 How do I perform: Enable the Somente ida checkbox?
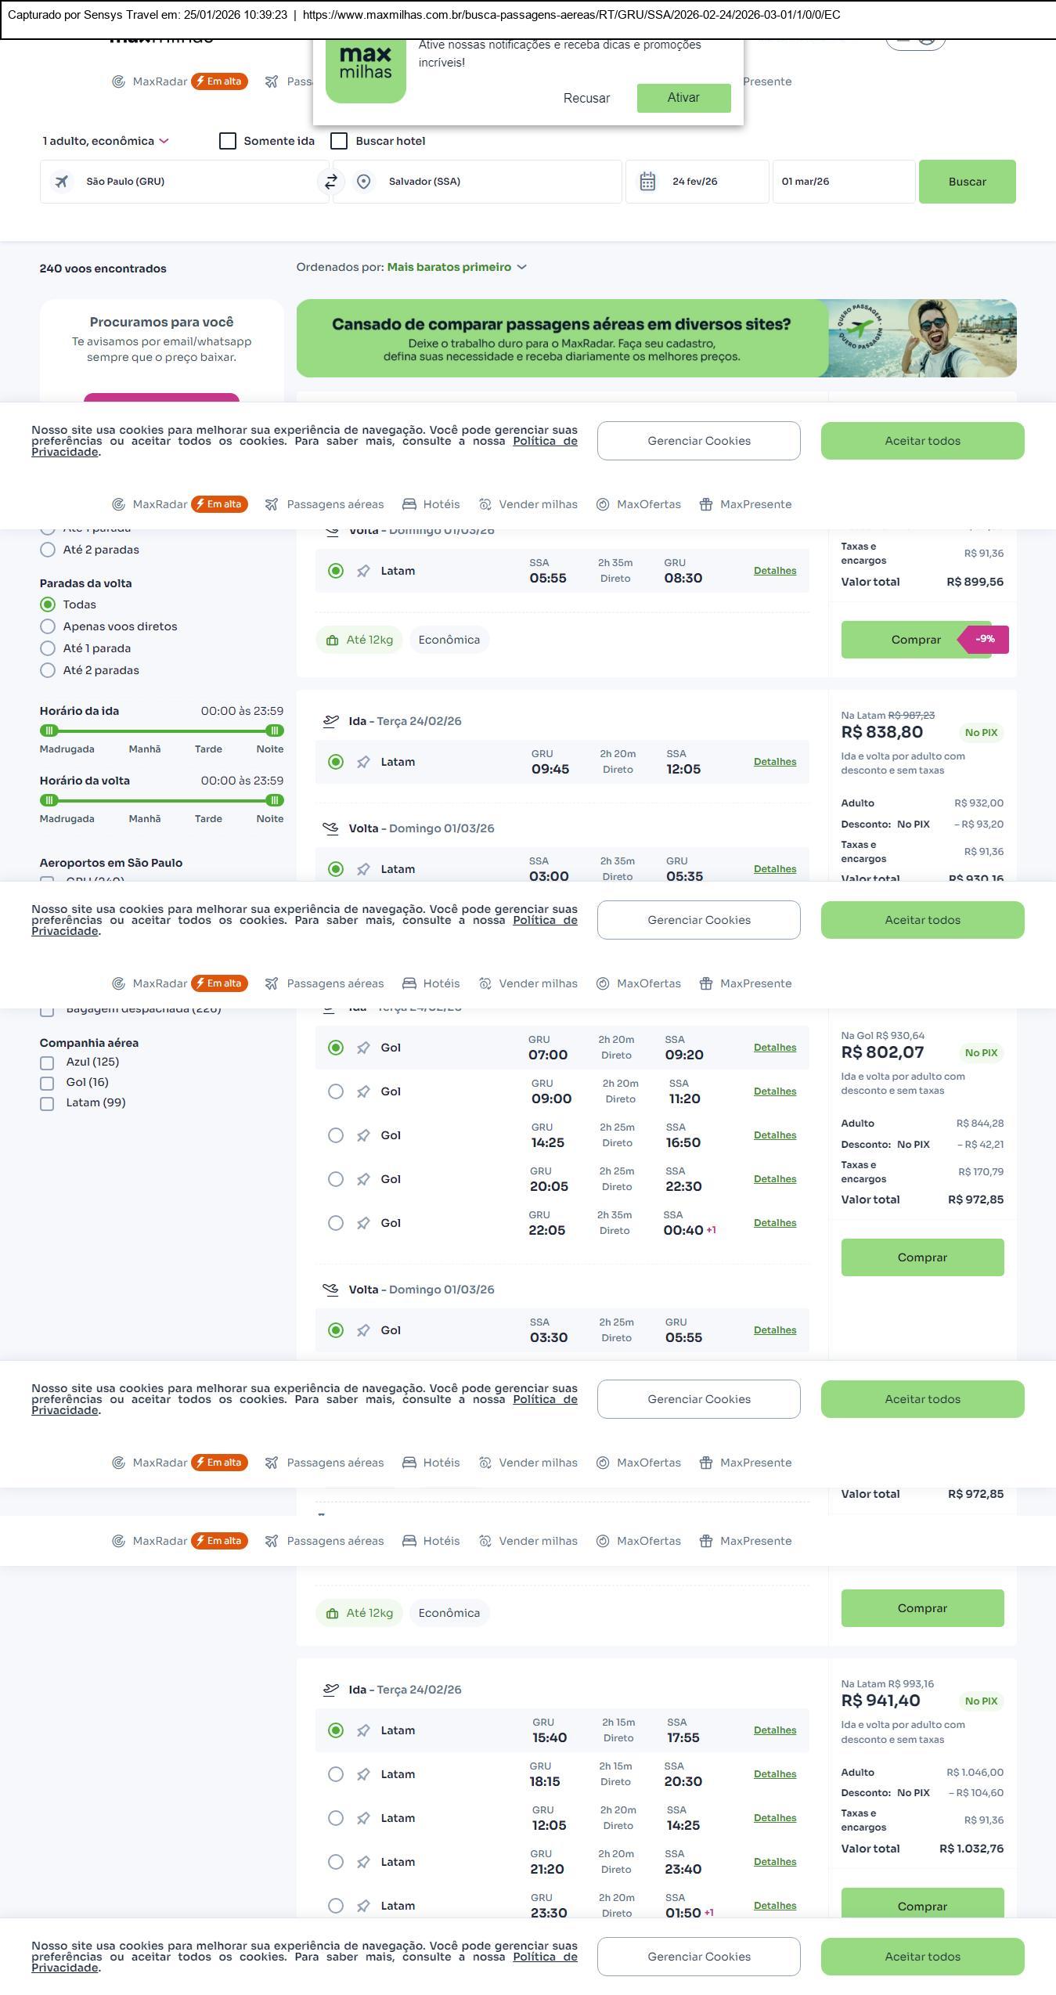pyautogui.click(x=228, y=141)
